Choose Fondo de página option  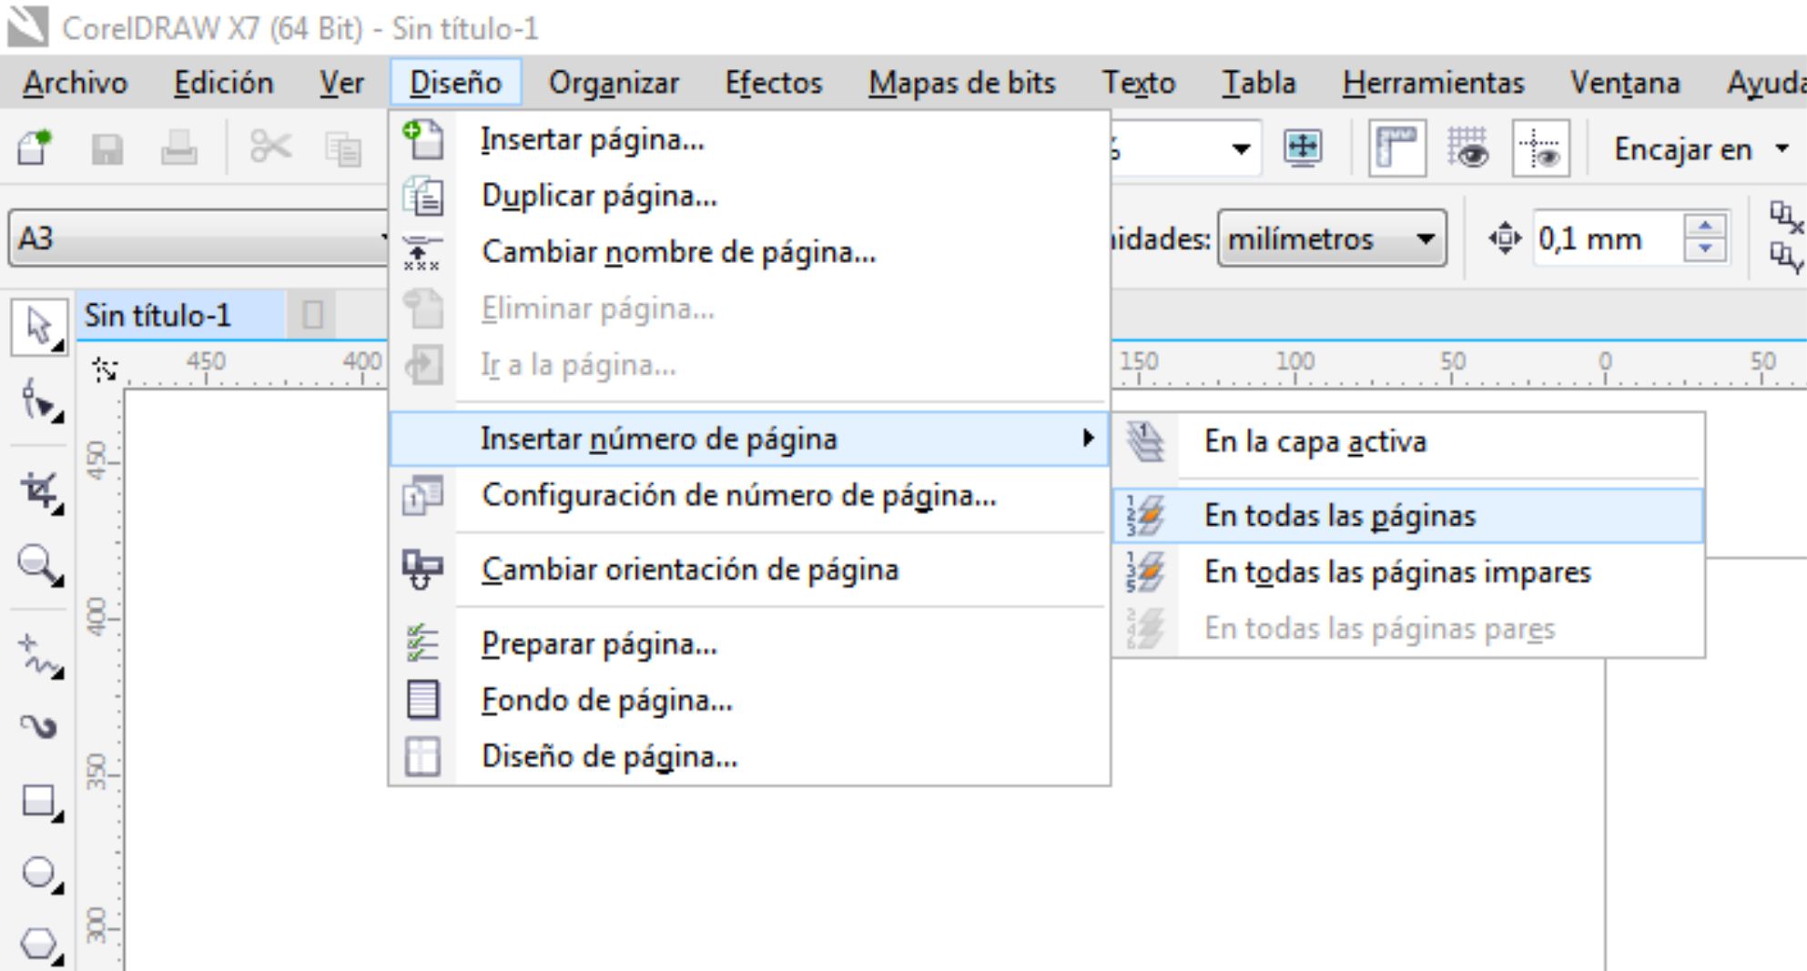click(x=750, y=701)
